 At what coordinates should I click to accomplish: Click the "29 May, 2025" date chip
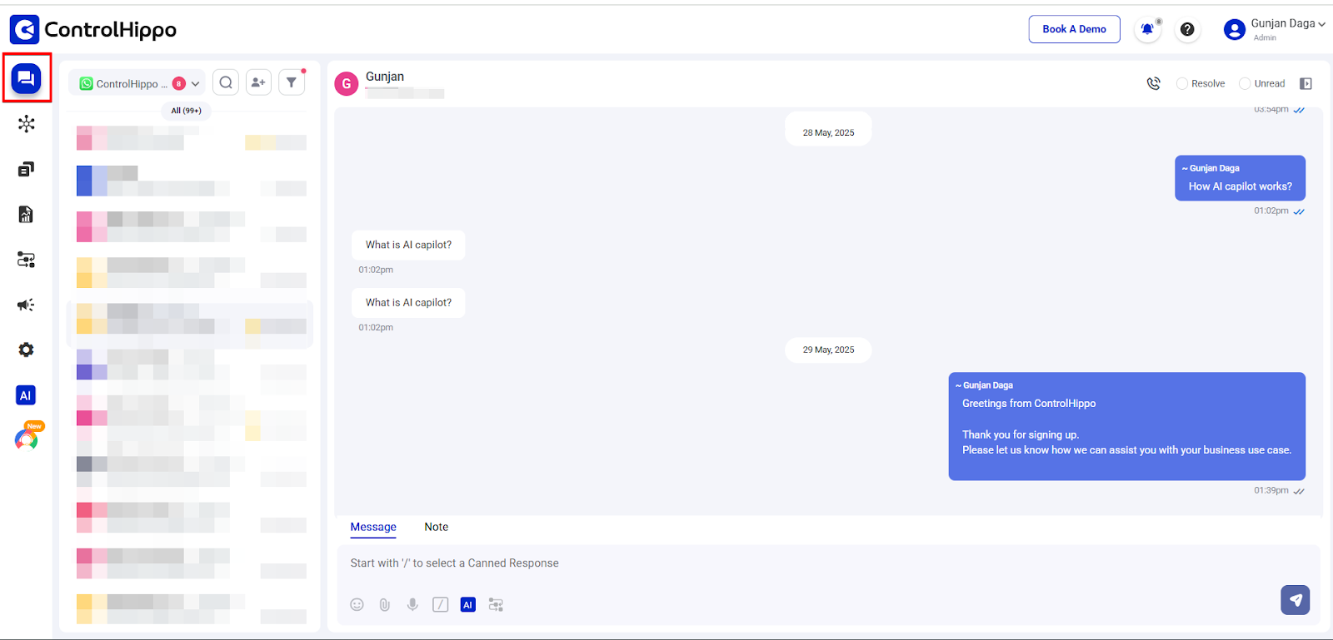click(x=828, y=350)
